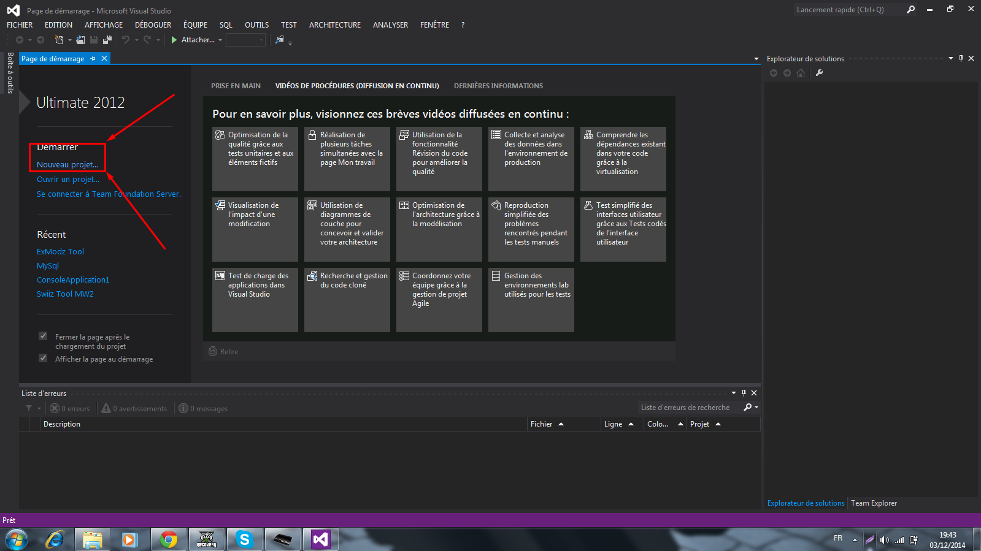The width and height of the screenshot is (981, 551).
Task: Open the ARCHITECTURE menu
Action: [x=335, y=25]
